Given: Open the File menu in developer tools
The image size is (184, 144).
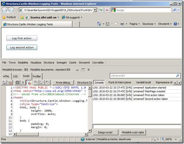Looking at the screenshot, I should coord(4,62).
